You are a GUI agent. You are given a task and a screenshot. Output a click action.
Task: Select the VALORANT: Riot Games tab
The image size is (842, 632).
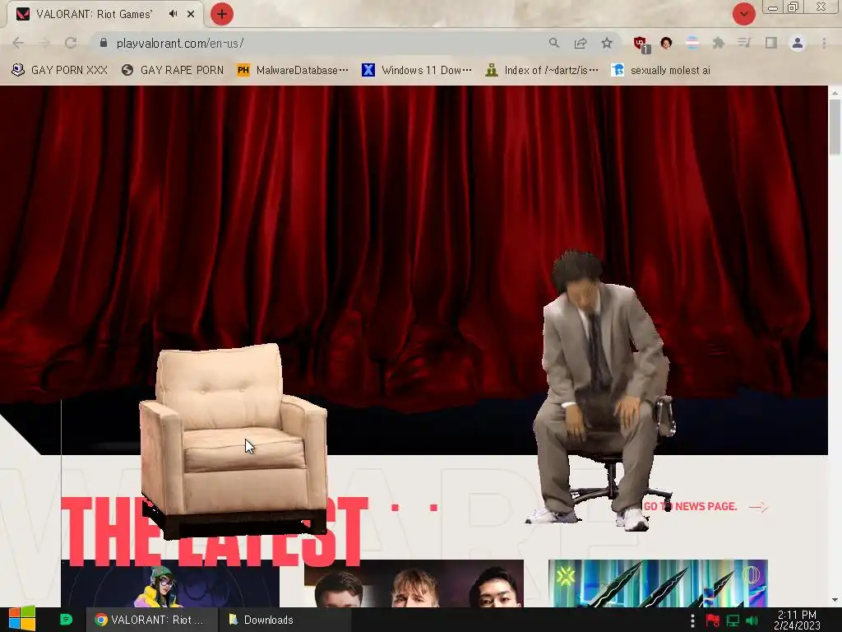pyautogui.click(x=105, y=14)
